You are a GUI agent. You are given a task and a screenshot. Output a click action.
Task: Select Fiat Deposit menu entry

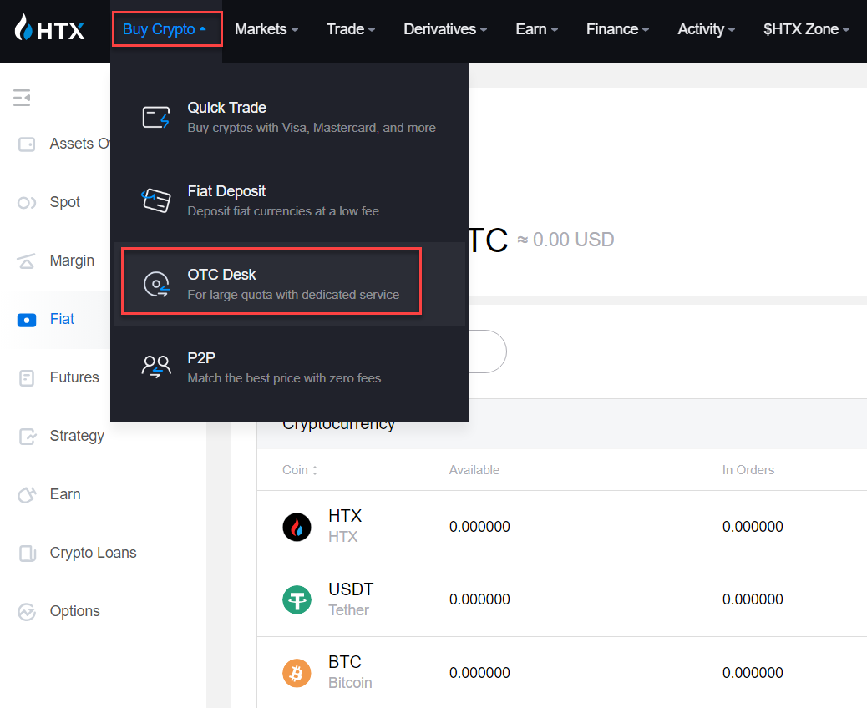point(290,200)
